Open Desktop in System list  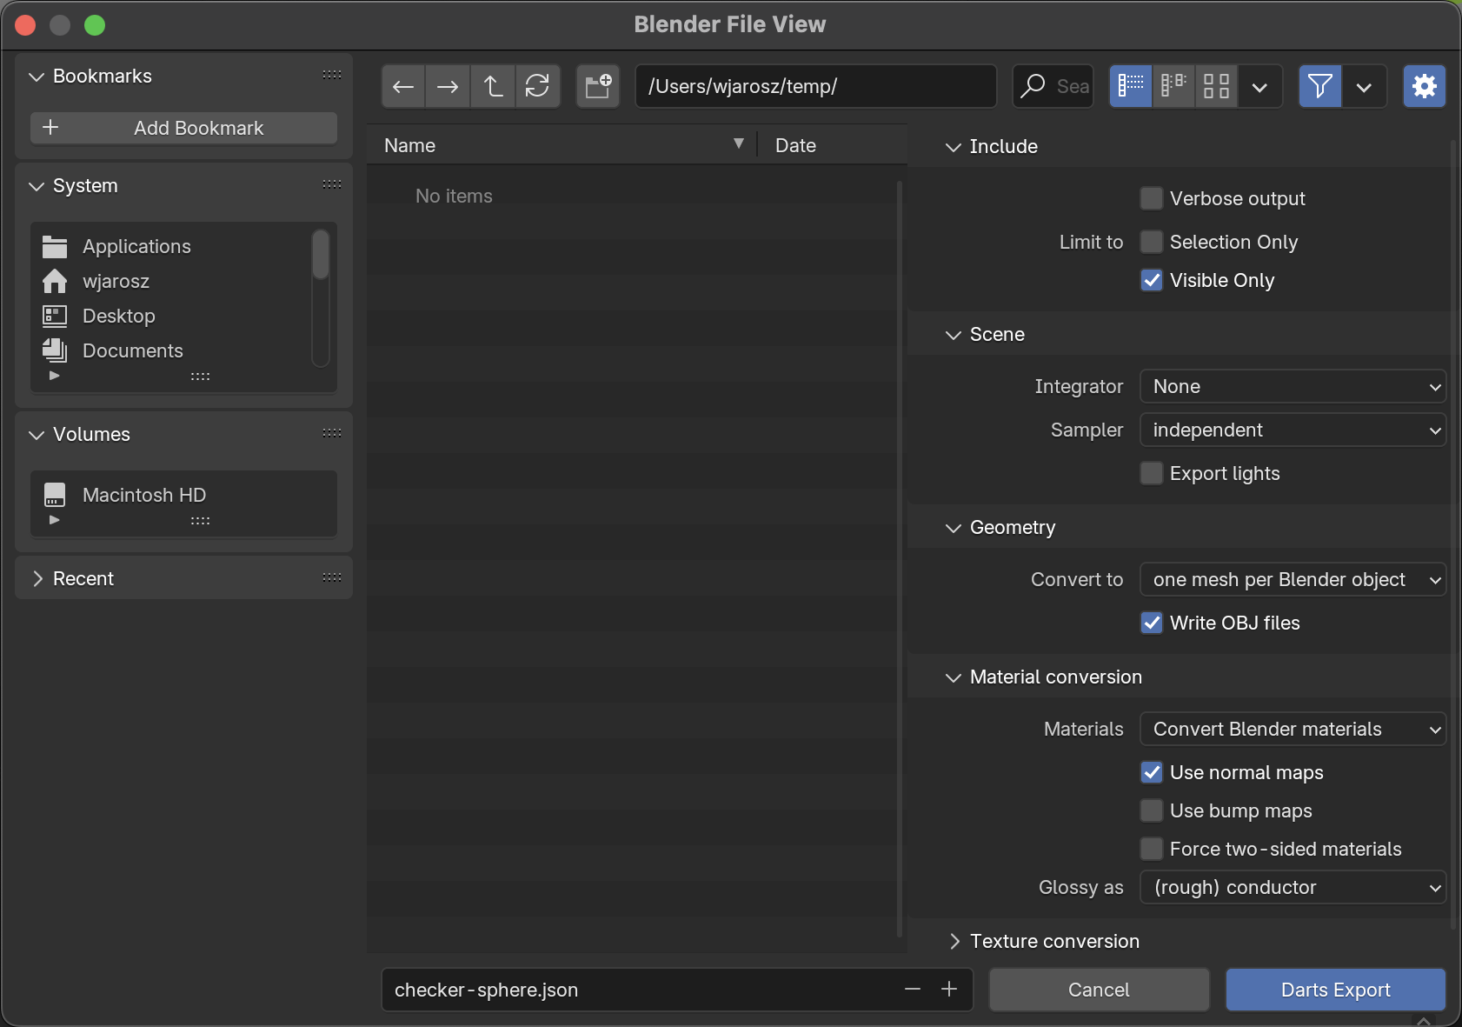(x=119, y=316)
